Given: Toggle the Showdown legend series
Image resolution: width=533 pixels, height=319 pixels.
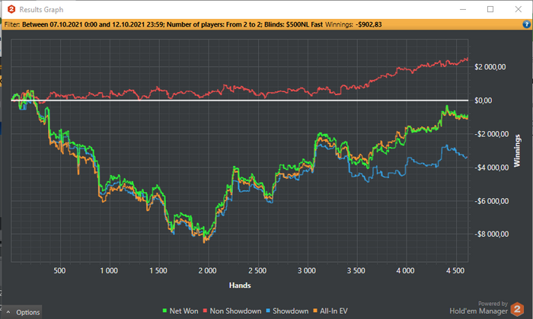Looking at the screenshot, I should [x=287, y=311].
